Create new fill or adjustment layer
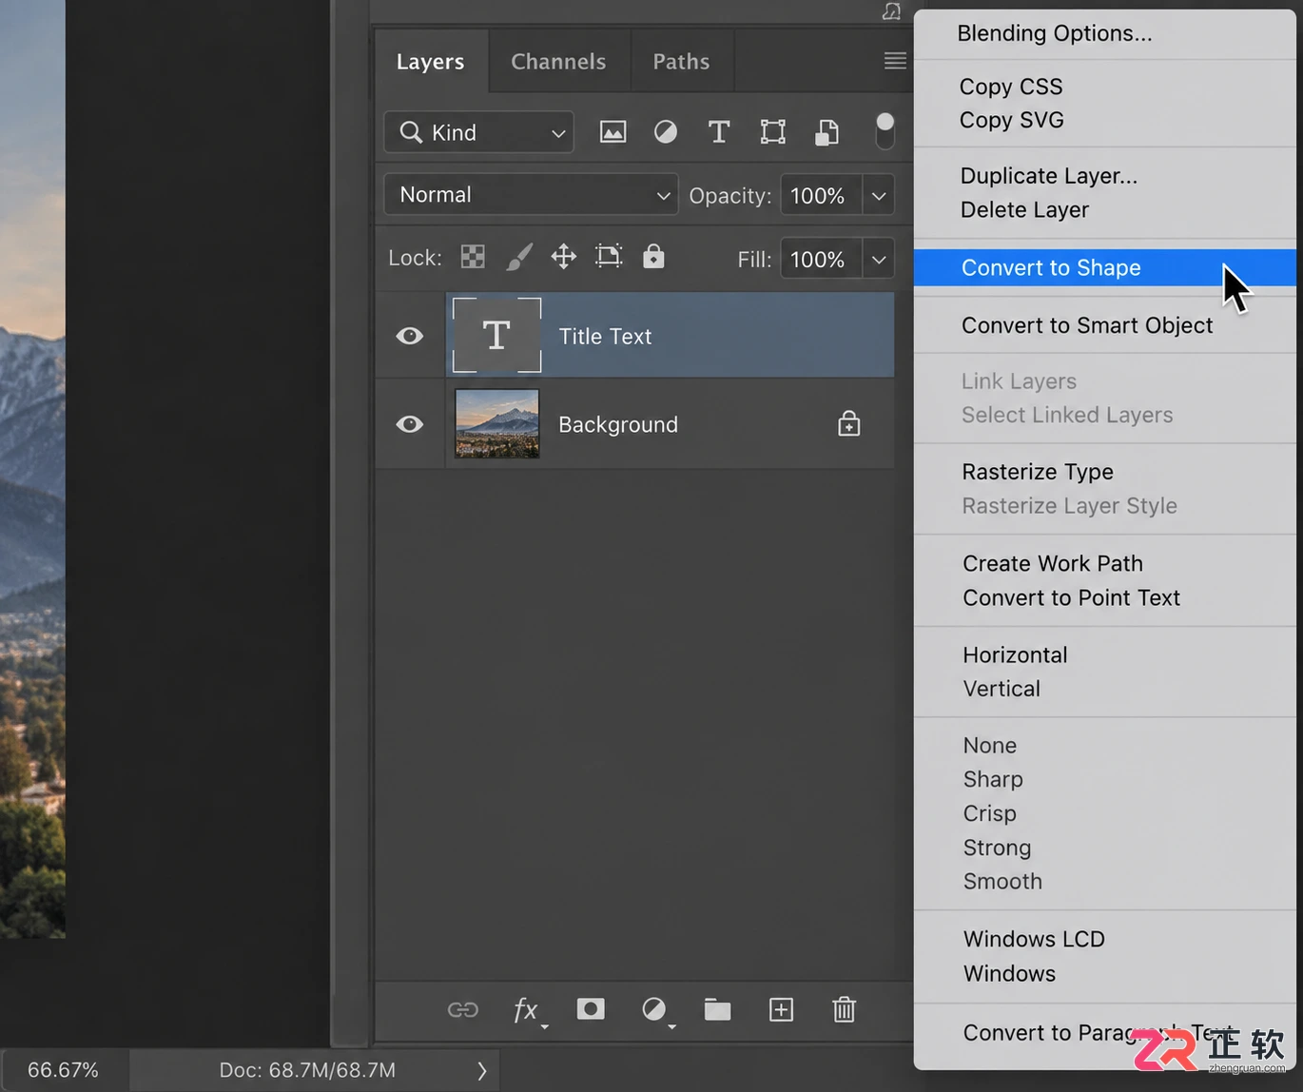1303x1092 pixels. point(655,1010)
